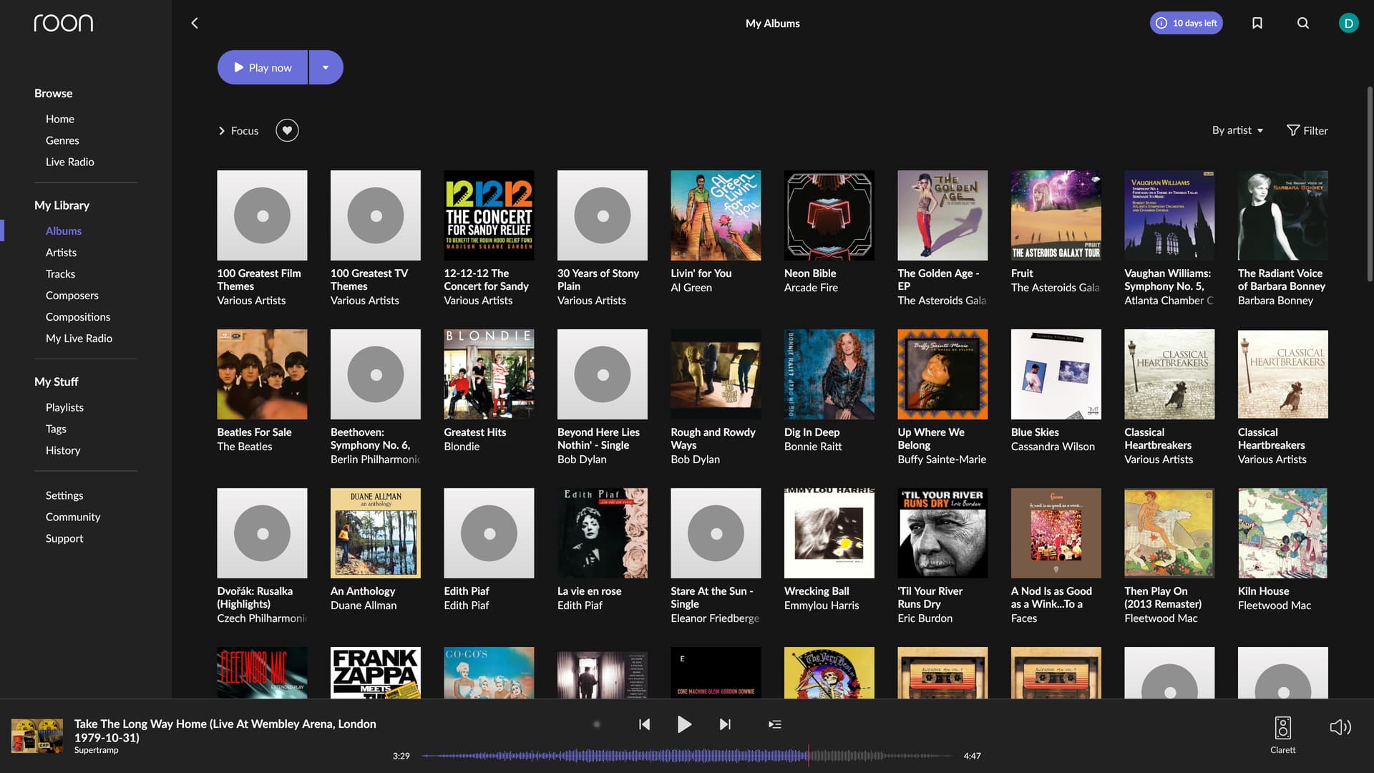
Task: Toggle the favorites heart filter
Action: point(287,130)
